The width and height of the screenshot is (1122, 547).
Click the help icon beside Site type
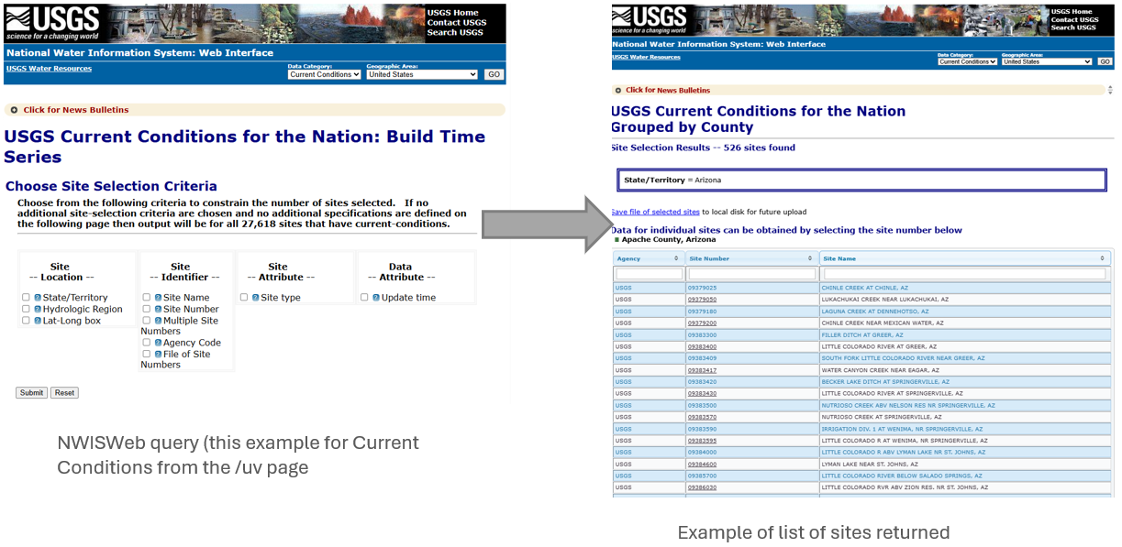255,298
